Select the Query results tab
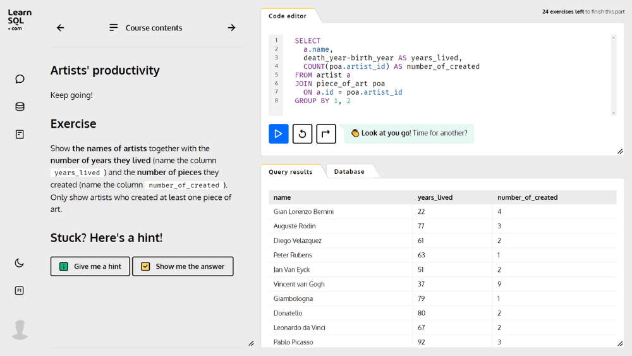 click(291, 171)
